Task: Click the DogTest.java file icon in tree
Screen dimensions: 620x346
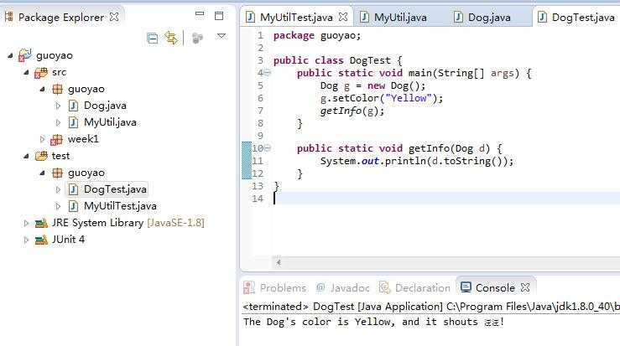Action: coord(73,189)
